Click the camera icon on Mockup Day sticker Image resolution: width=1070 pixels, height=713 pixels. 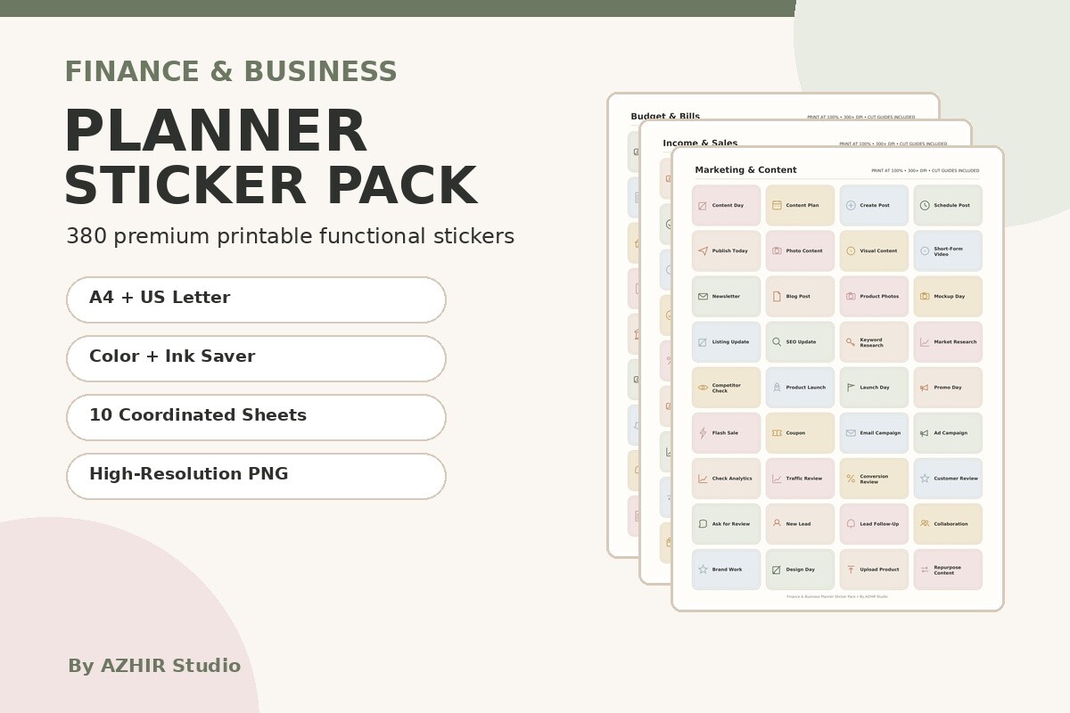[x=925, y=296]
